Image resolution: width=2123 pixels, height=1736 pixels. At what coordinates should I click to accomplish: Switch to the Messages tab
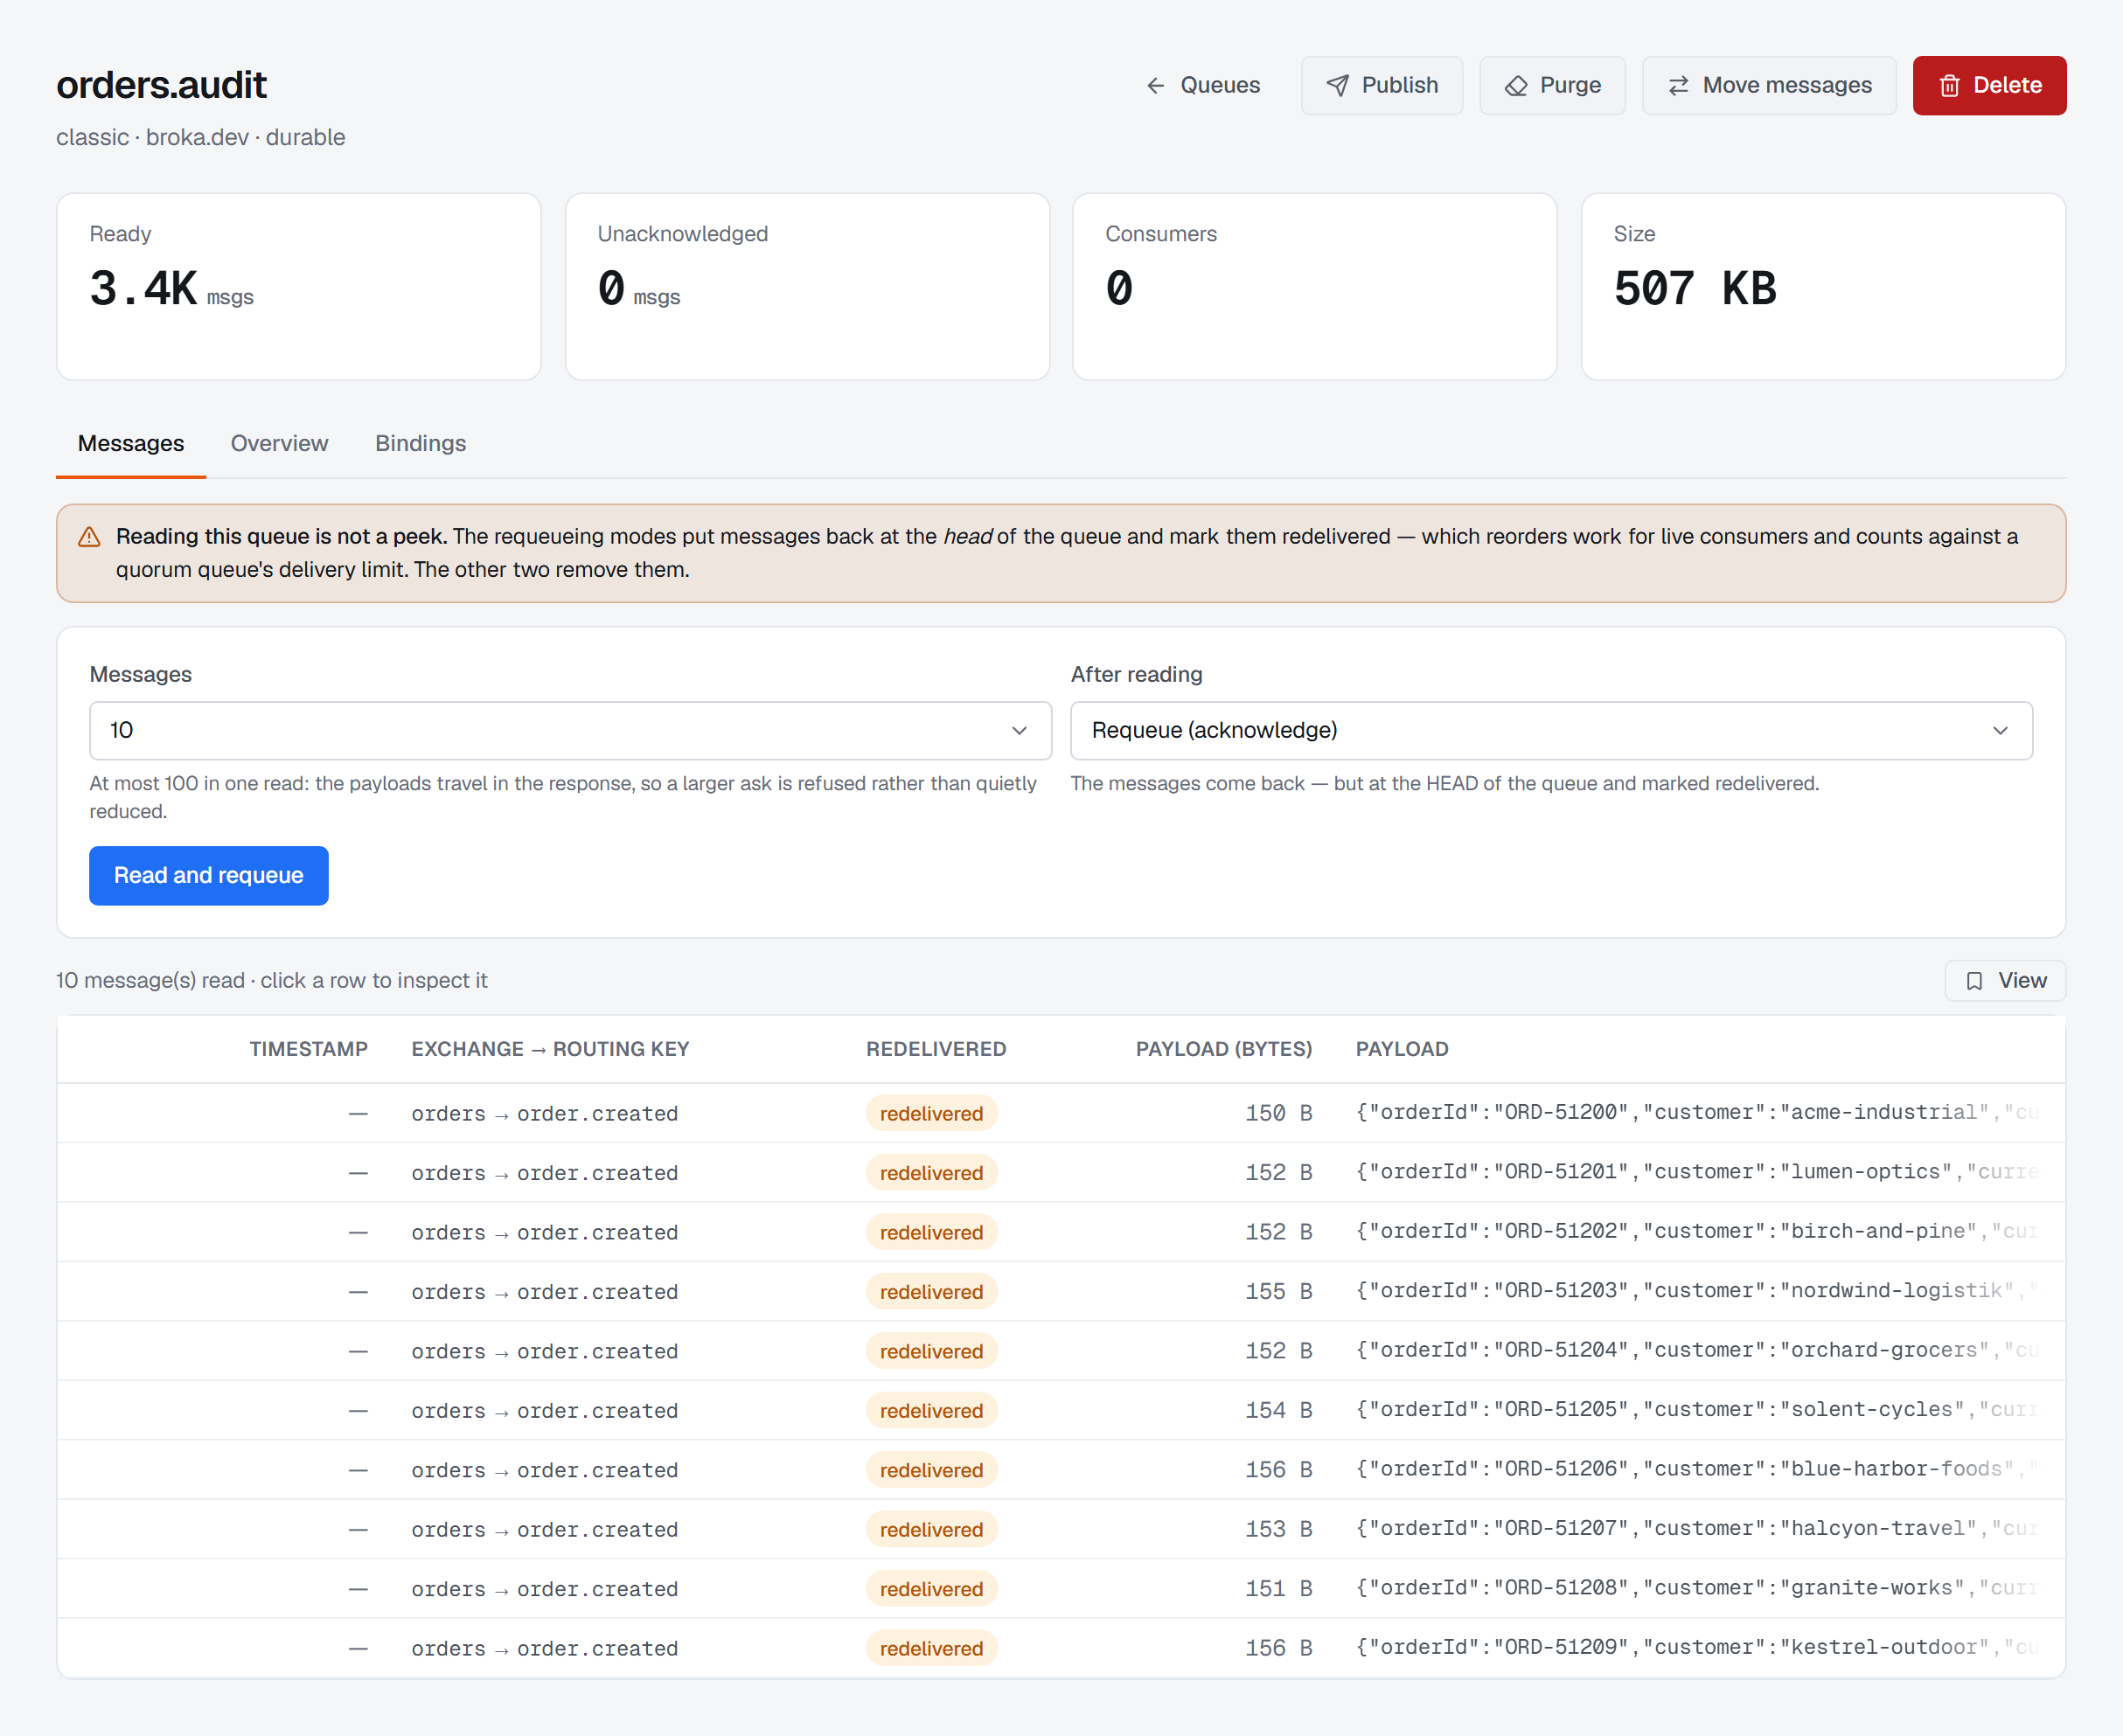point(131,443)
